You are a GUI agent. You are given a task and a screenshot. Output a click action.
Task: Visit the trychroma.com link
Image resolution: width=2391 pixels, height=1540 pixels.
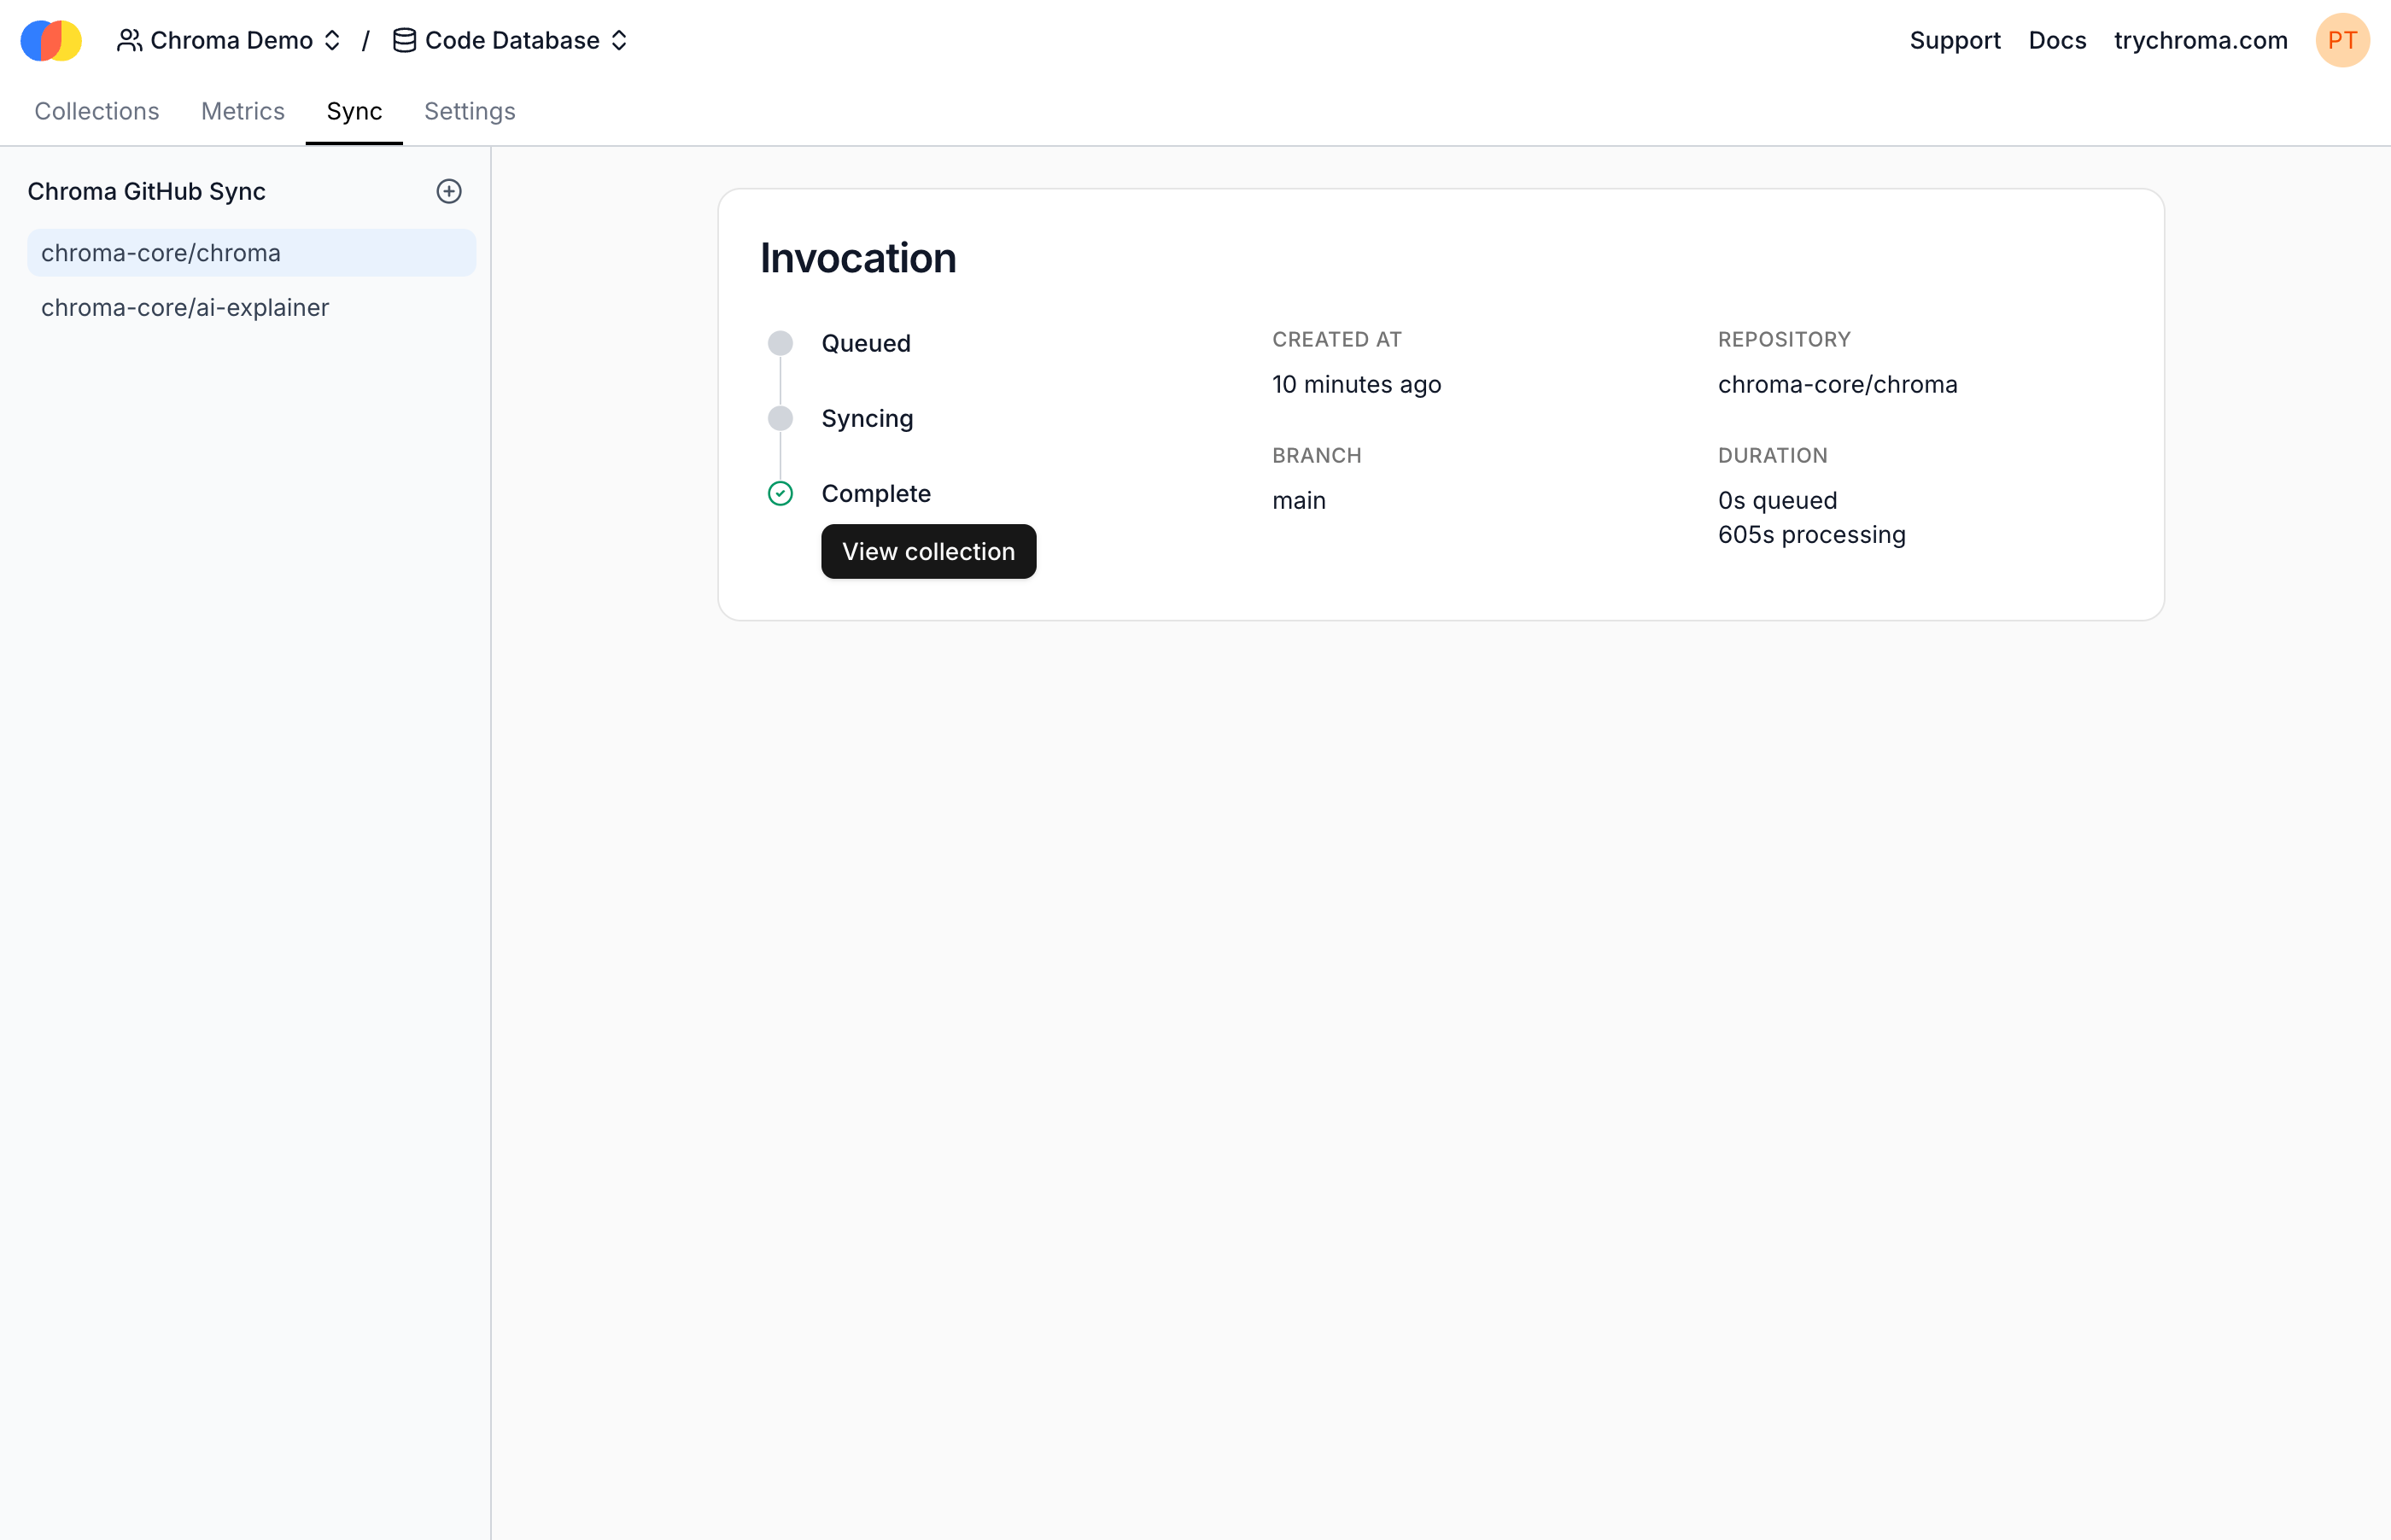(2200, 40)
